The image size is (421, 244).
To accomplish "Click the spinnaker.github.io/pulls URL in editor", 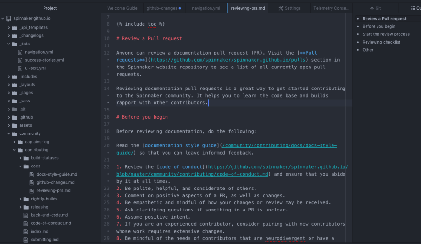I will [228, 60].
